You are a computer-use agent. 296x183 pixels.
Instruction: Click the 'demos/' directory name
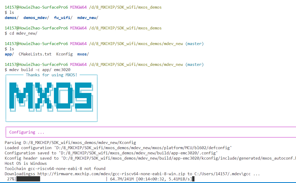coord(11,18)
